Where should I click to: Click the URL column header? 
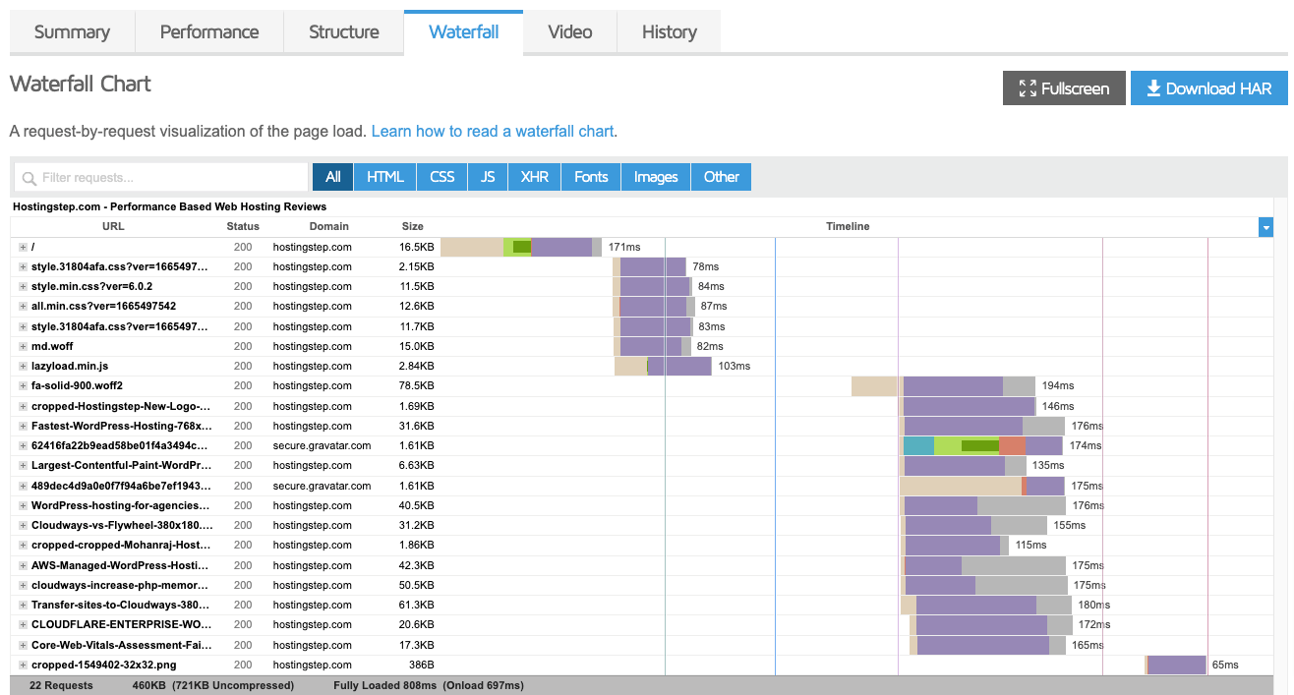113,226
